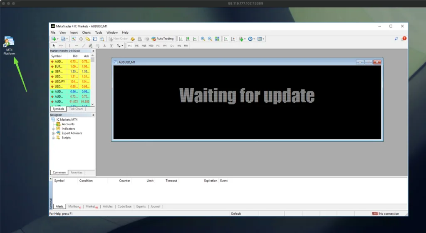
Task: Toggle the AutoTrading button
Action: click(162, 39)
